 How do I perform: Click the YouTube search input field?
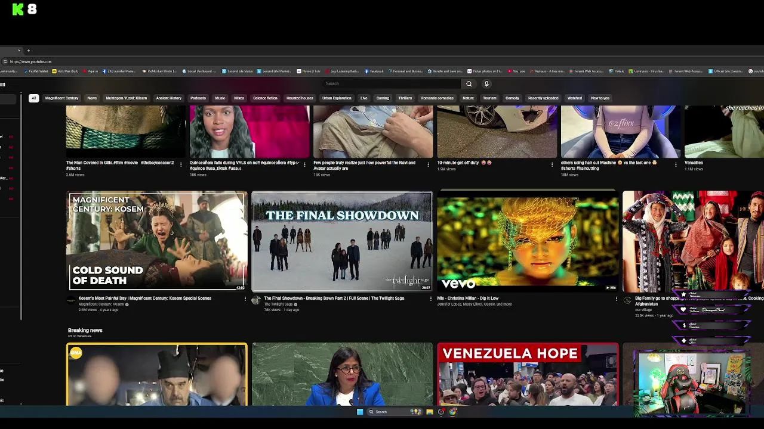[x=391, y=84]
